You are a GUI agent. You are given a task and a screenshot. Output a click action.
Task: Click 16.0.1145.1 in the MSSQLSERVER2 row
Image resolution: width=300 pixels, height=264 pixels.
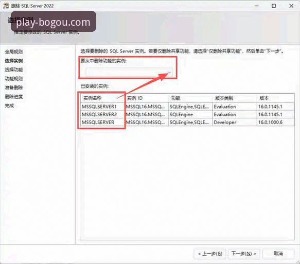(x=275, y=114)
